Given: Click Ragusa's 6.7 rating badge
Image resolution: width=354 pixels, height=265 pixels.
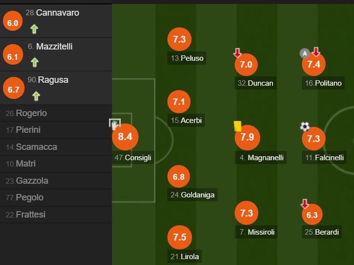Looking at the screenshot, I should (14, 88).
